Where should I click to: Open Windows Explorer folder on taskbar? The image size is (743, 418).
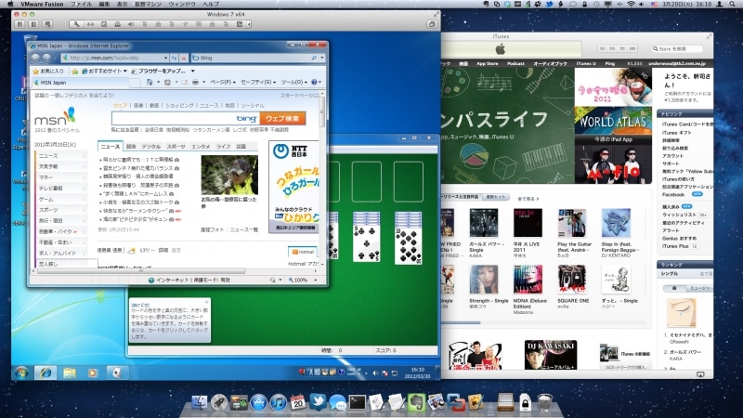[x=70, y=372]
